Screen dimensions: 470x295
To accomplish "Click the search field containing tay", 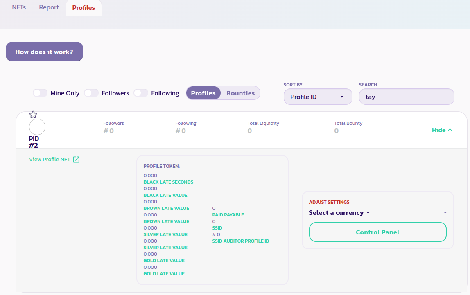I will [406, 97].
